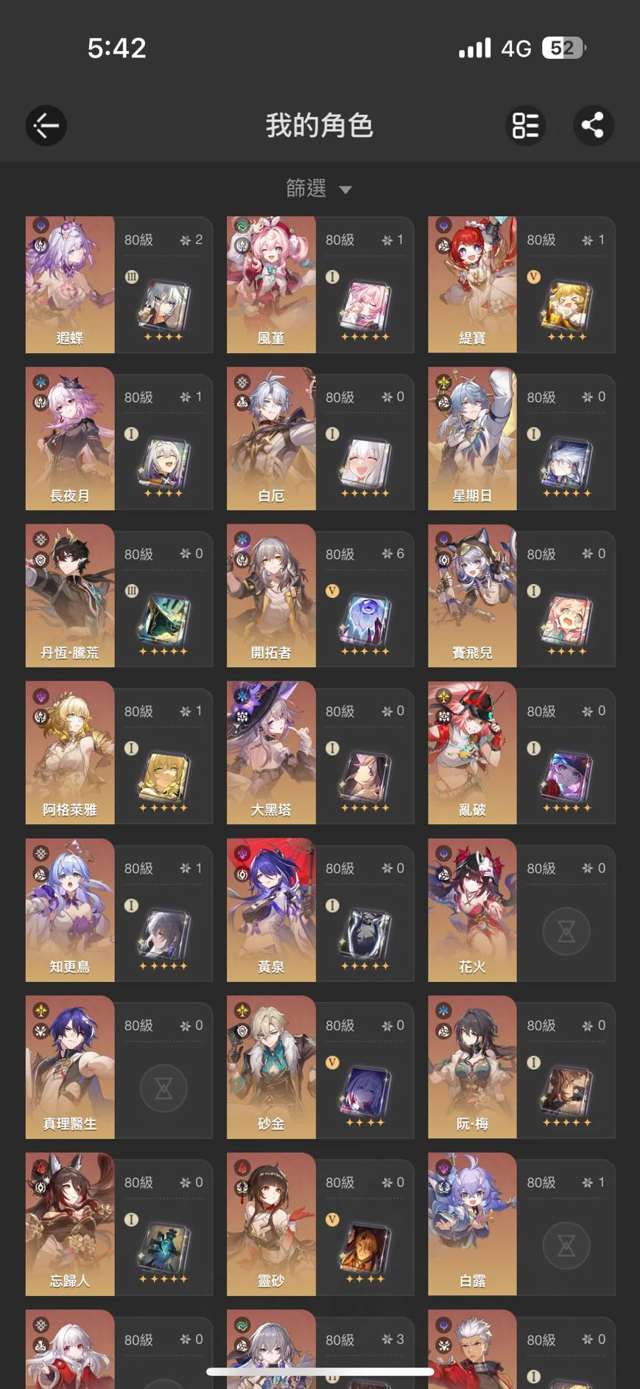
Task: Switch to list view layout icon
Action: 526,125
